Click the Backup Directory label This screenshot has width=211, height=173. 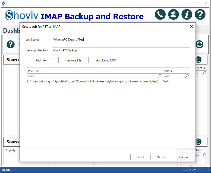[x=37, y=50]
